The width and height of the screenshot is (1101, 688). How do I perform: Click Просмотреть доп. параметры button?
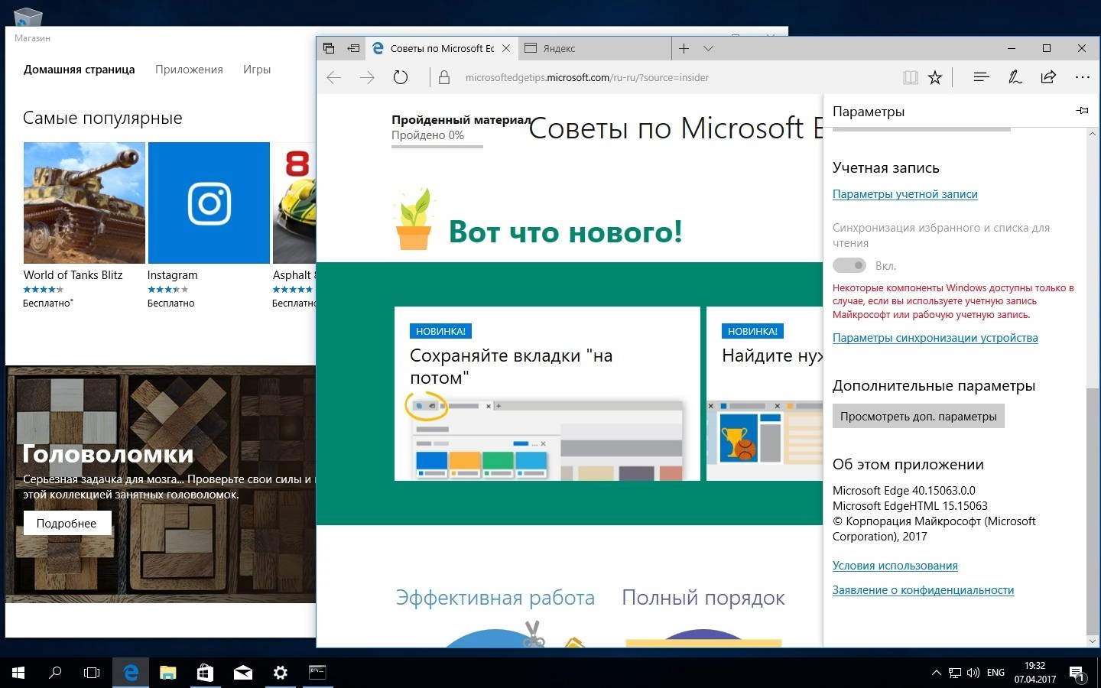[918, 417]
